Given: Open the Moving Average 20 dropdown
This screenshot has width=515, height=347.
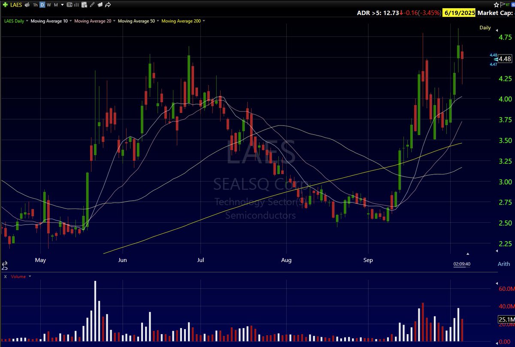Looking at the screenshot, I should tap(115, 21).
